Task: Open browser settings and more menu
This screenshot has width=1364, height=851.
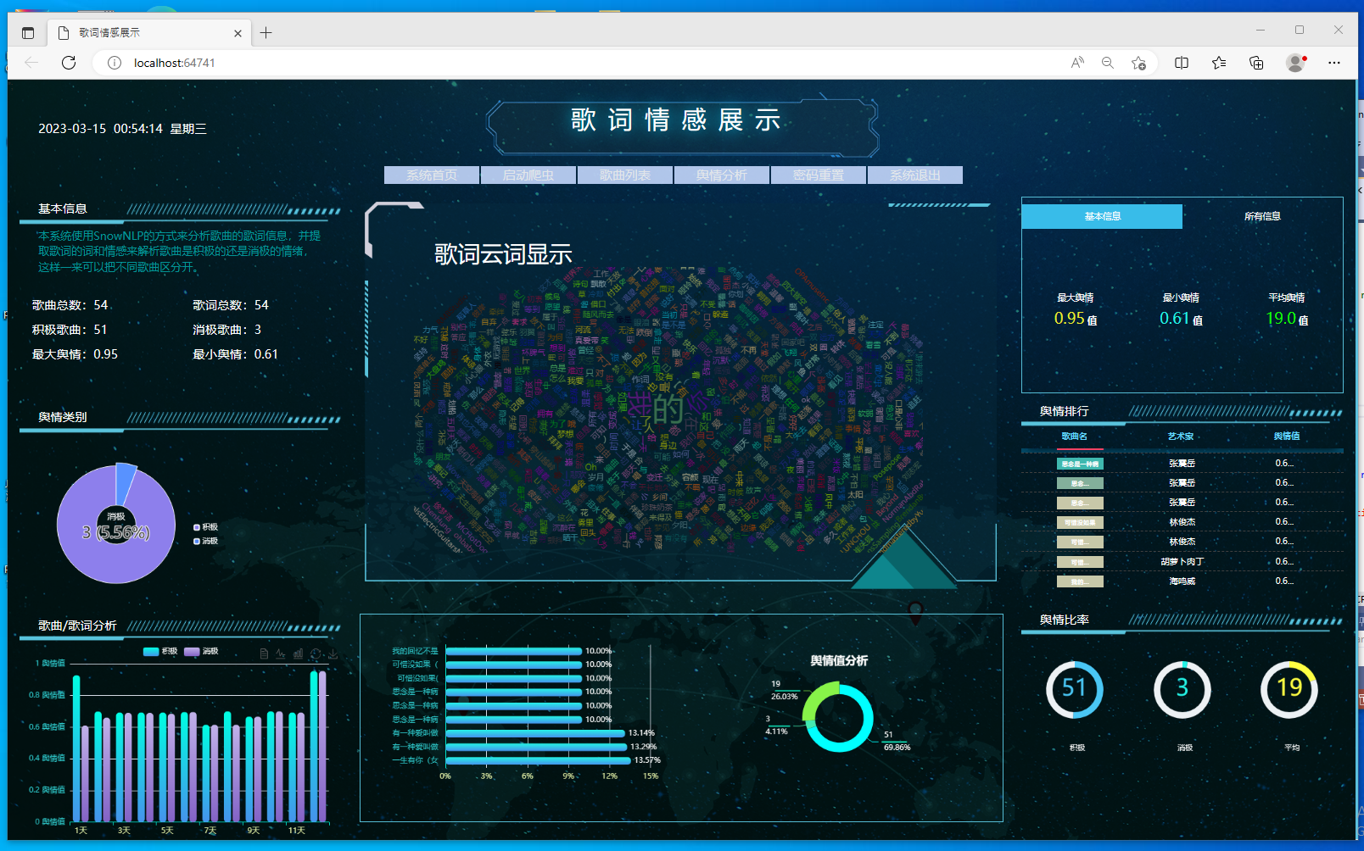Action: [x=1334, y=63]
